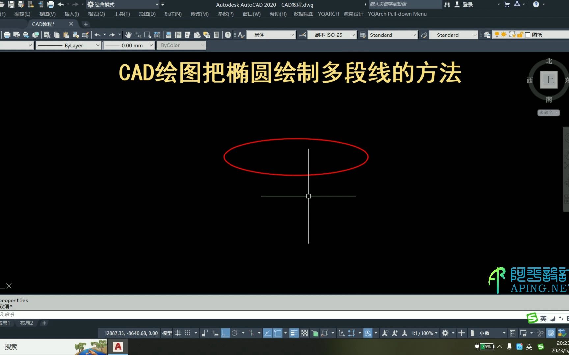Open the Markup Set Manager icon
Screen dimensions: 569x355
[x=207, y=35]
